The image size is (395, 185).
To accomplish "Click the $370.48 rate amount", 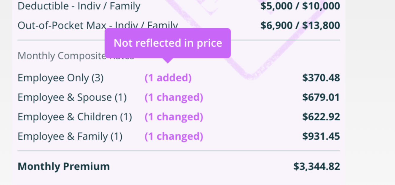I will click(321, 78).
